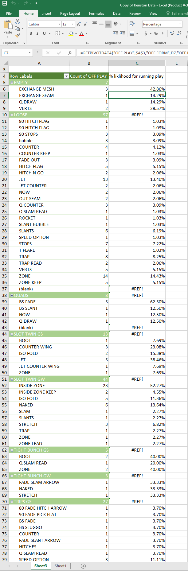This screenshot has width=188, height=571.
Task: Open the Row Labels filter dropdown
Action: point(66,76)
